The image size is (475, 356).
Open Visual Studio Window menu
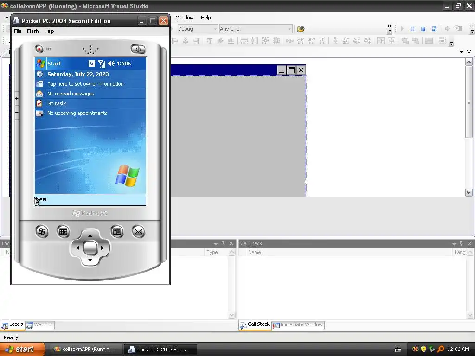click(185, 18)
